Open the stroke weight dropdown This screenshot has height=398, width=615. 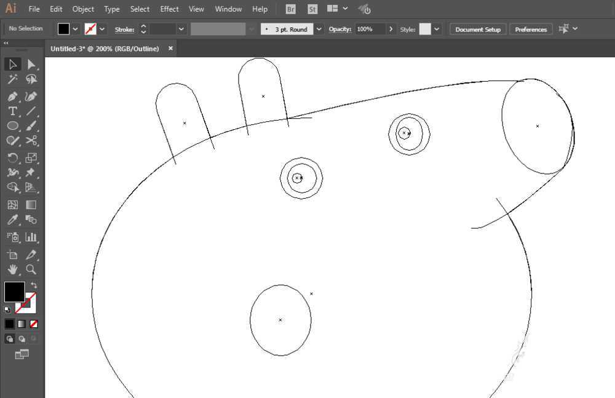tap(181, 29)
